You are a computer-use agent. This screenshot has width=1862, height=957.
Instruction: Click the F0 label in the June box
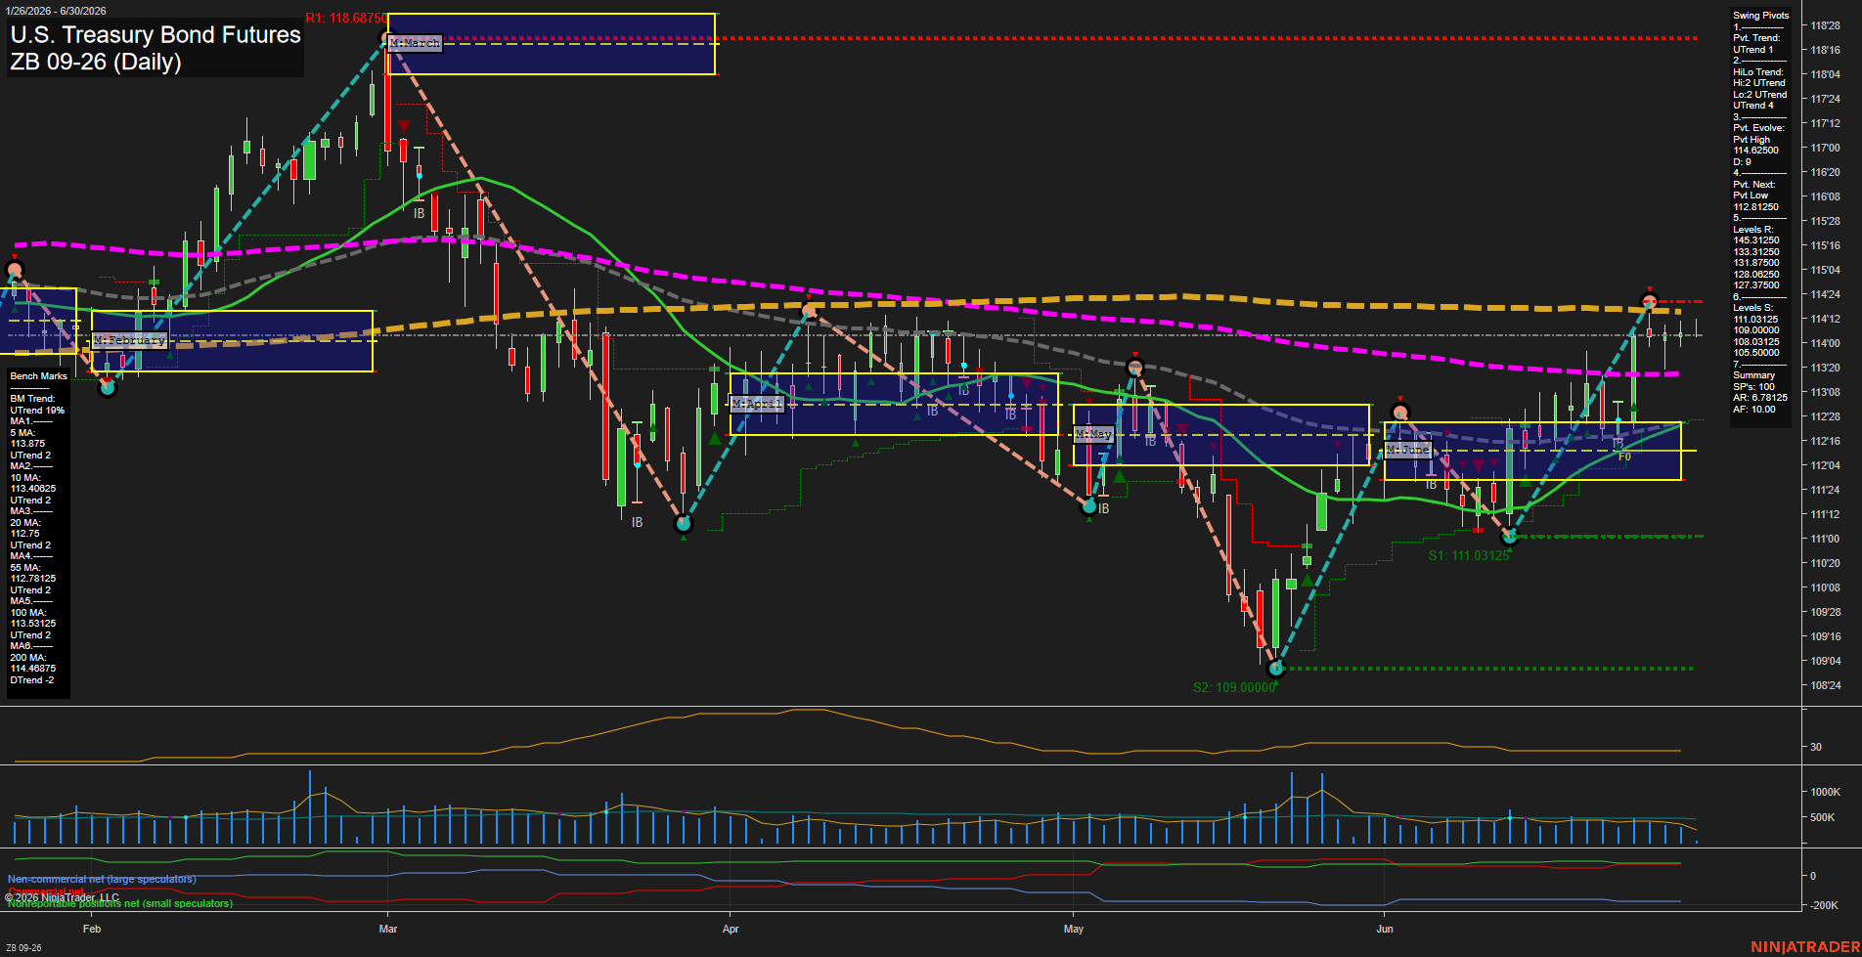[x=1624, y=457]
